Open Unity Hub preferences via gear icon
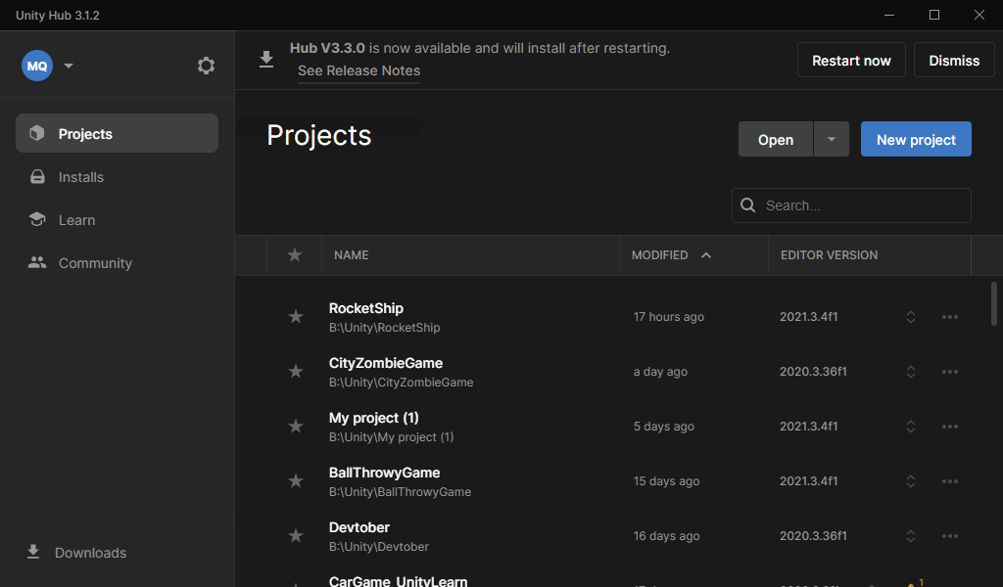This screenshot has height=587, width=1003. [206, 65]
